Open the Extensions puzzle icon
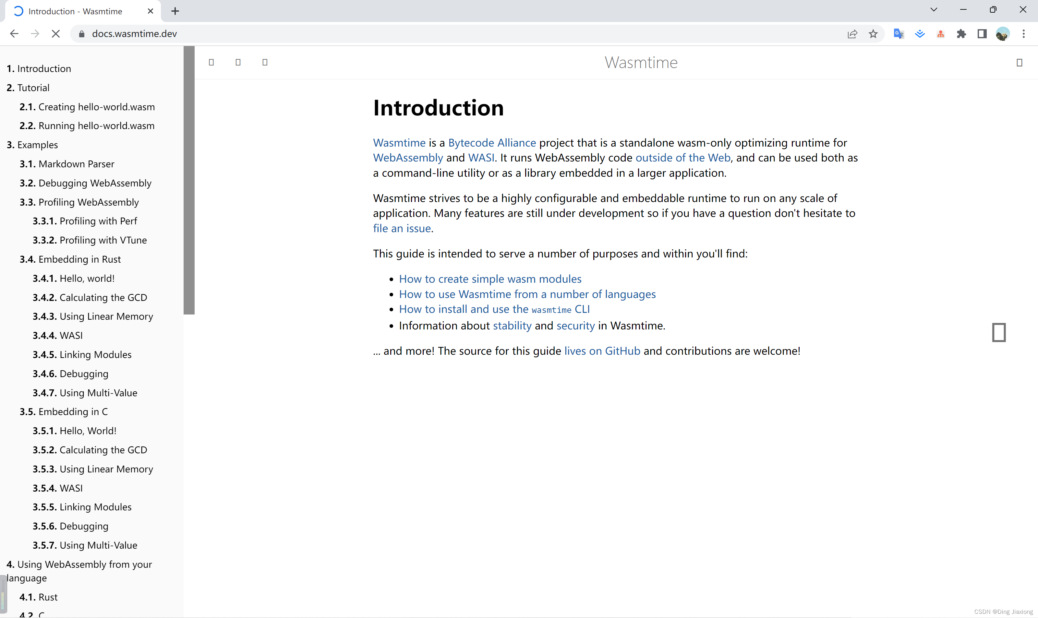 tap(961, 34)
